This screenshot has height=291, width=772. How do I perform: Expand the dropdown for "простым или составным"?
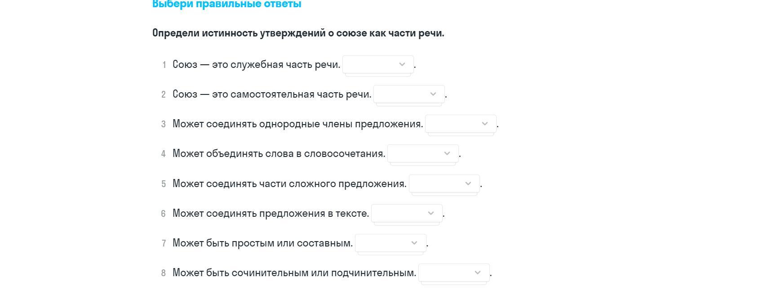[390, 243]
